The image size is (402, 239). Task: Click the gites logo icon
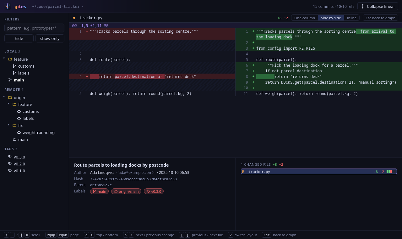coord(8,6)
